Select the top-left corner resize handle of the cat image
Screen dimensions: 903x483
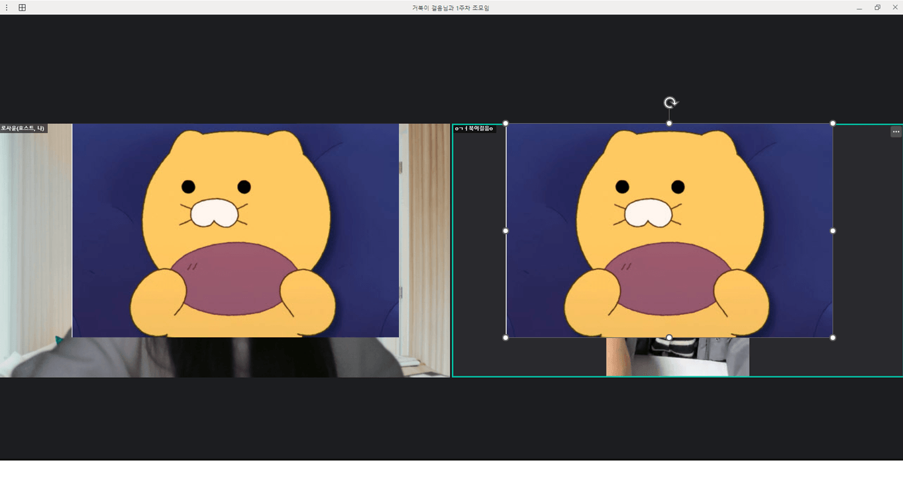(x=505, y=123)
